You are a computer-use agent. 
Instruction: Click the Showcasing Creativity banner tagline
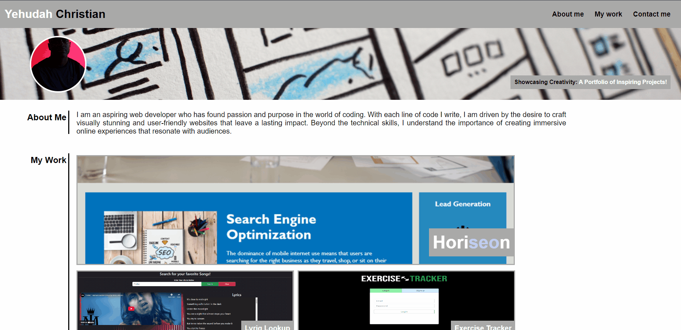tap(591, 82)
